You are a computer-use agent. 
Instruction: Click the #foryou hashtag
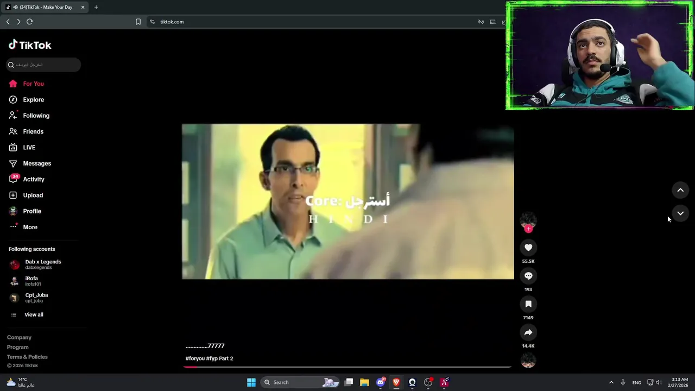pyautogui.click(x=195, y=358)
